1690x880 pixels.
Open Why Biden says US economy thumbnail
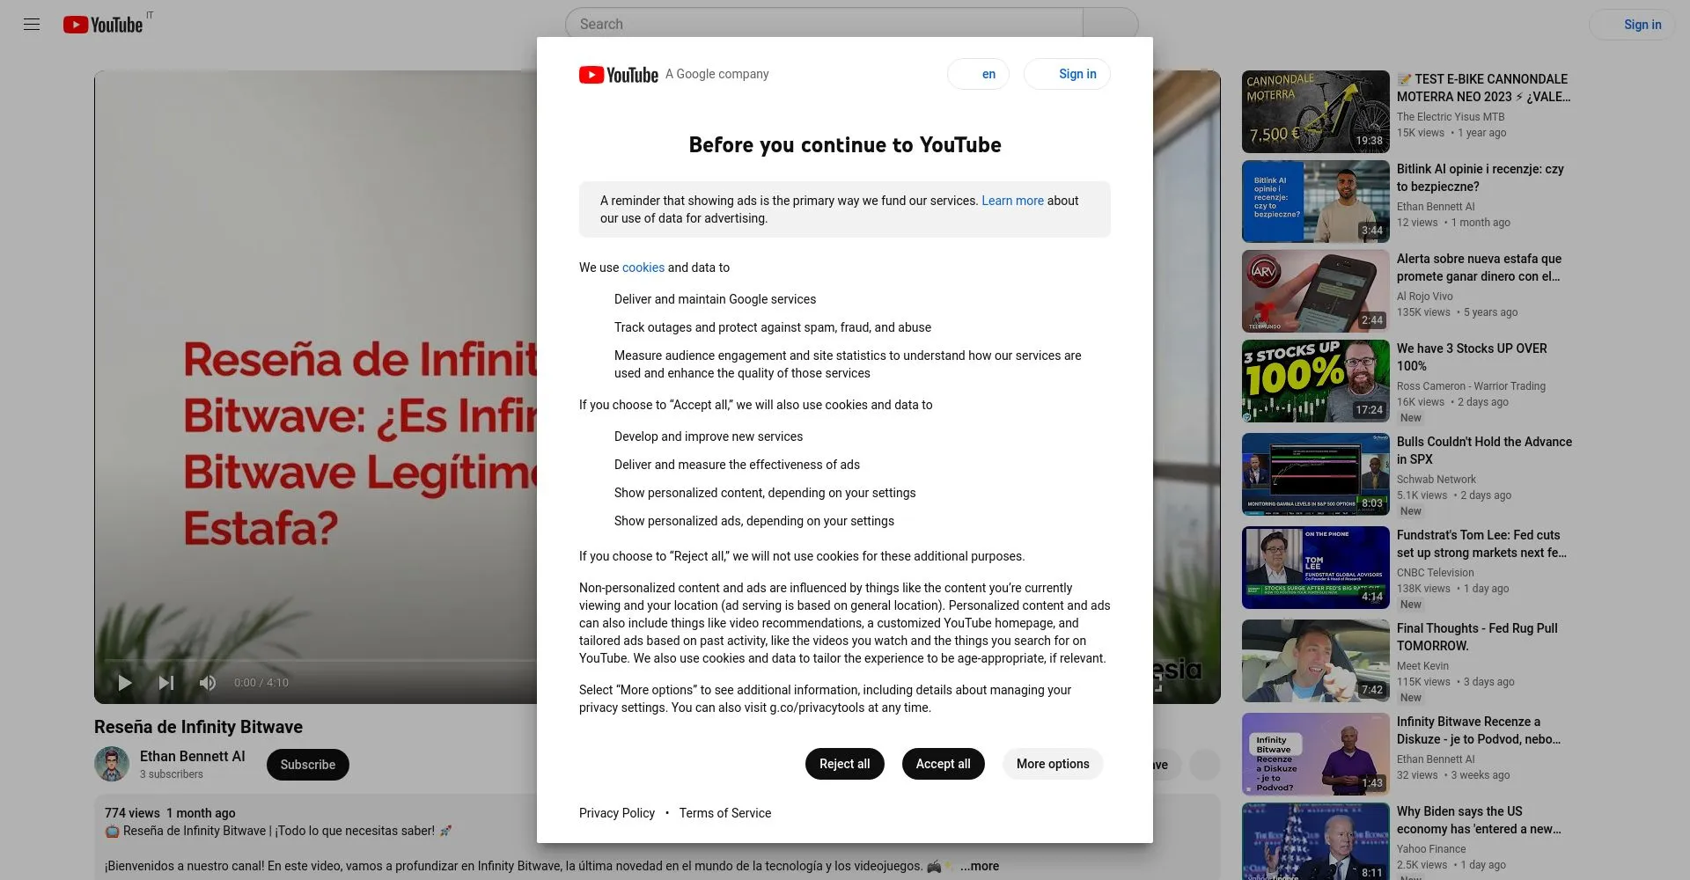point(1315,841)
